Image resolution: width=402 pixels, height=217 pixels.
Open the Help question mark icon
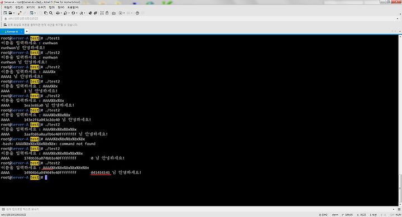point(137,13)
